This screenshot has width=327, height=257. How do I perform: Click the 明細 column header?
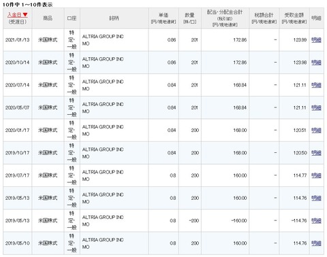[316, 18]
